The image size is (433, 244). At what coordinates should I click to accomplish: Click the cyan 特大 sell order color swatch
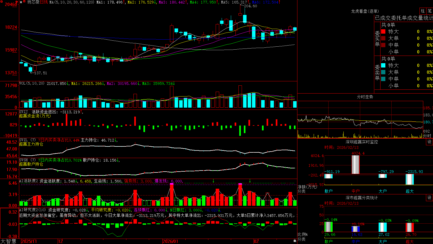pyautogui.click(x=383, y=65)
